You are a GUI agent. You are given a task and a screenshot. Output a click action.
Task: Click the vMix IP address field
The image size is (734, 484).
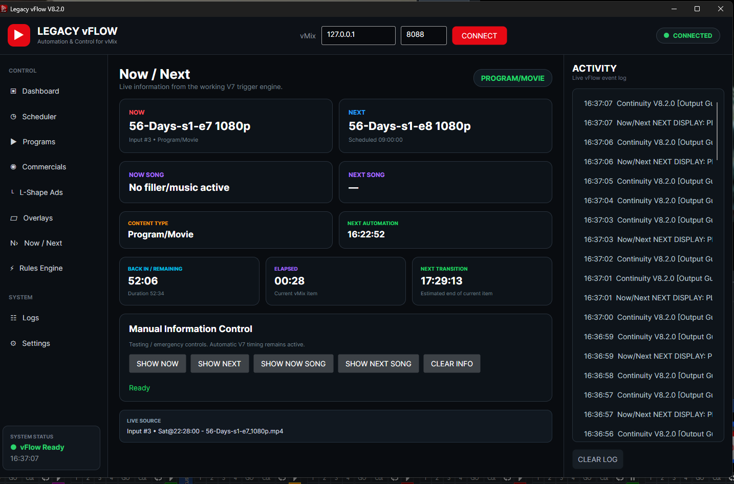[x=358, y=35]
